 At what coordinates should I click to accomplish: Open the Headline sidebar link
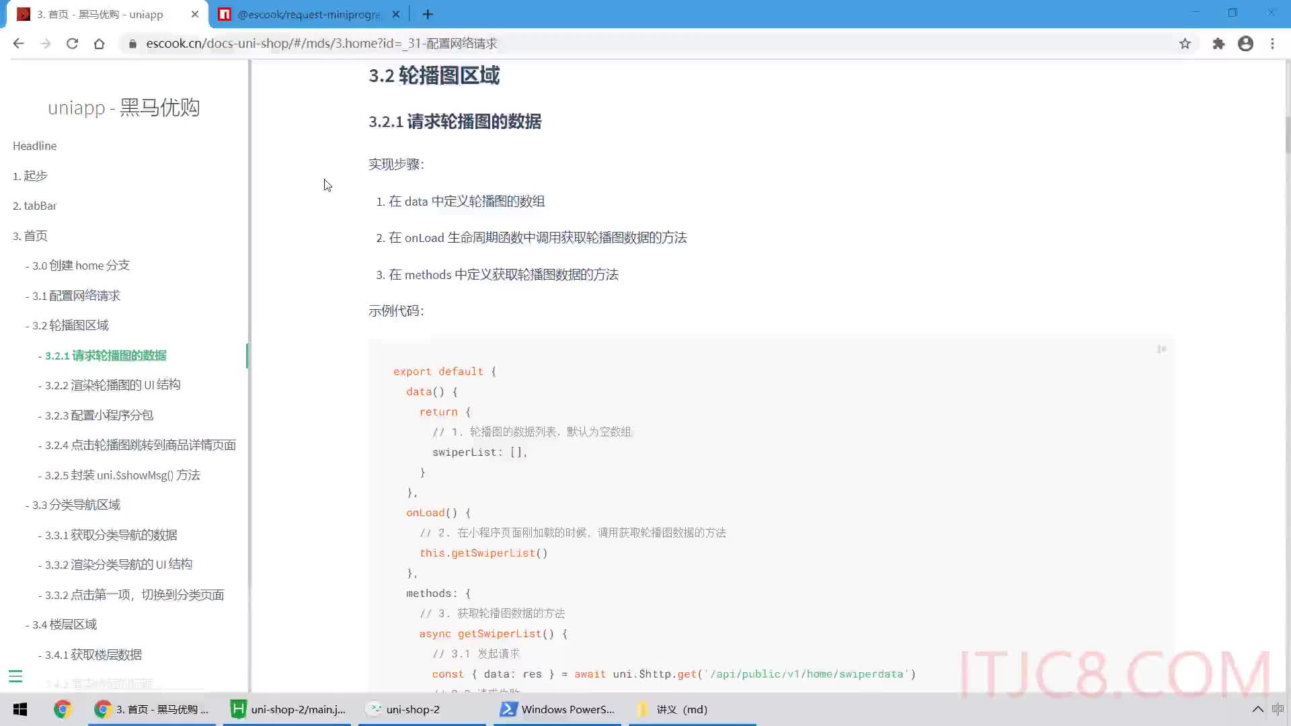34,146
